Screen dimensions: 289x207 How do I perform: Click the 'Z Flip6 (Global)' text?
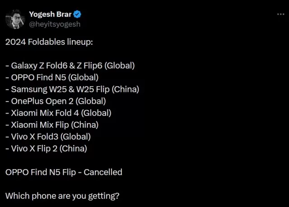tap(106, 66)
